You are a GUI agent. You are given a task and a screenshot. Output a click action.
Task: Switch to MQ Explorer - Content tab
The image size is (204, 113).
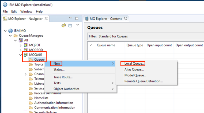pyautogui.click(x=106, y=19)
